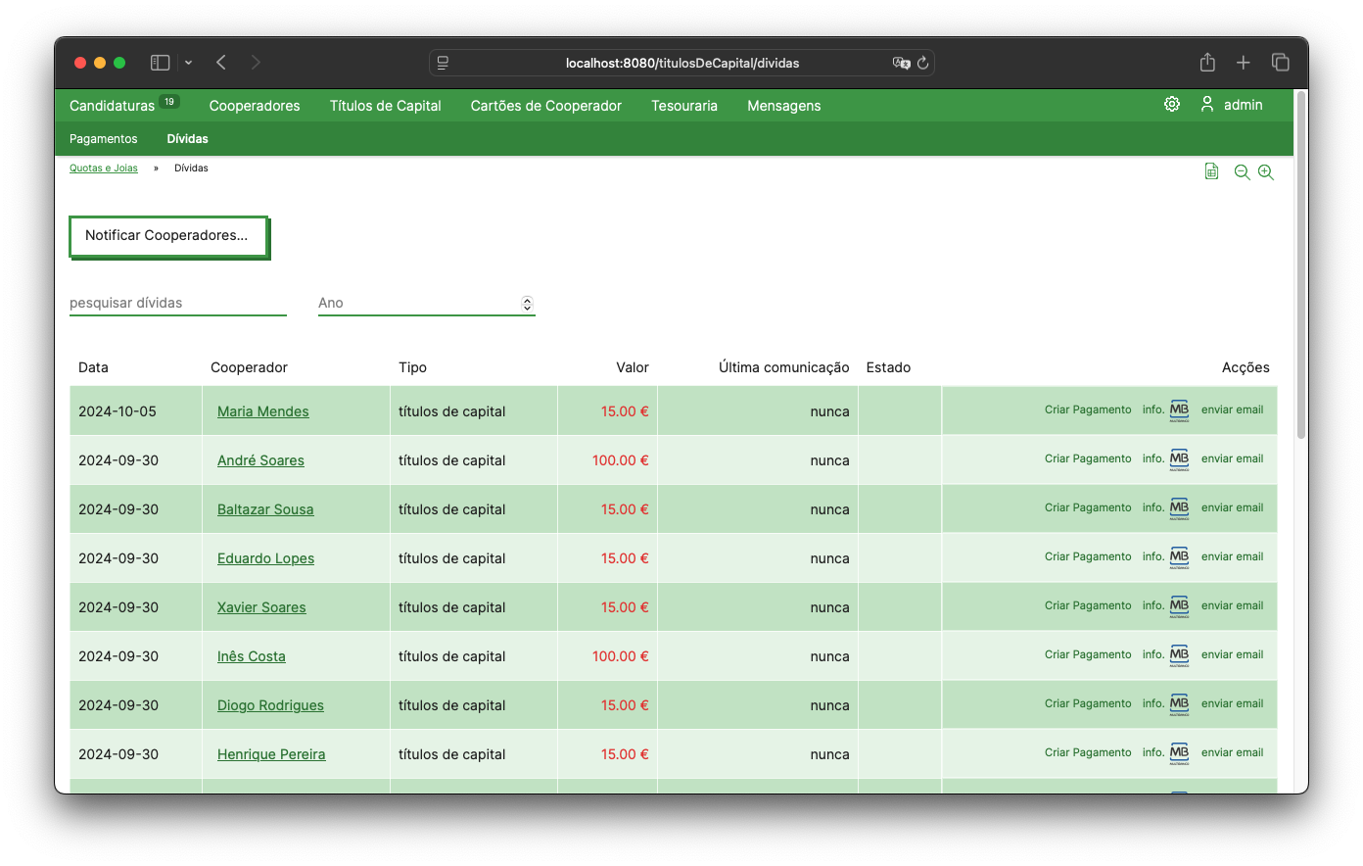This screenshot has width=1363, height=866.
Task: Reload the page with refresh icon
Action: pos(922,63)
